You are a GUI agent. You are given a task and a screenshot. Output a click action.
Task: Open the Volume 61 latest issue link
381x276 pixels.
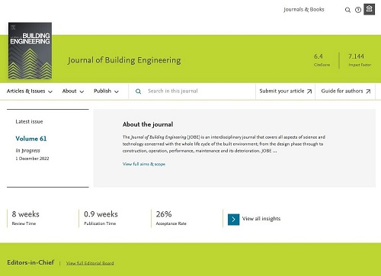pyautogui.click(x=31, y=139)
